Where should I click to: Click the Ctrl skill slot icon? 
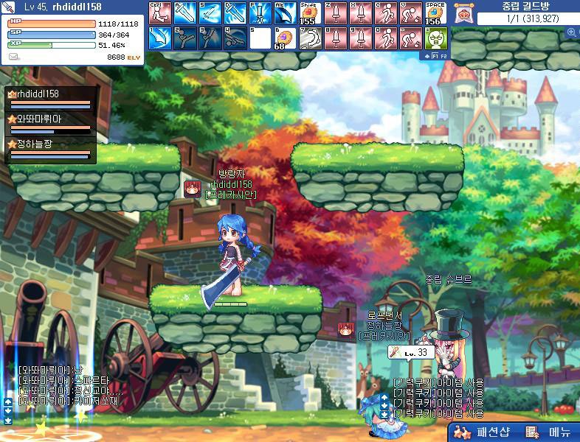(159, 13)
